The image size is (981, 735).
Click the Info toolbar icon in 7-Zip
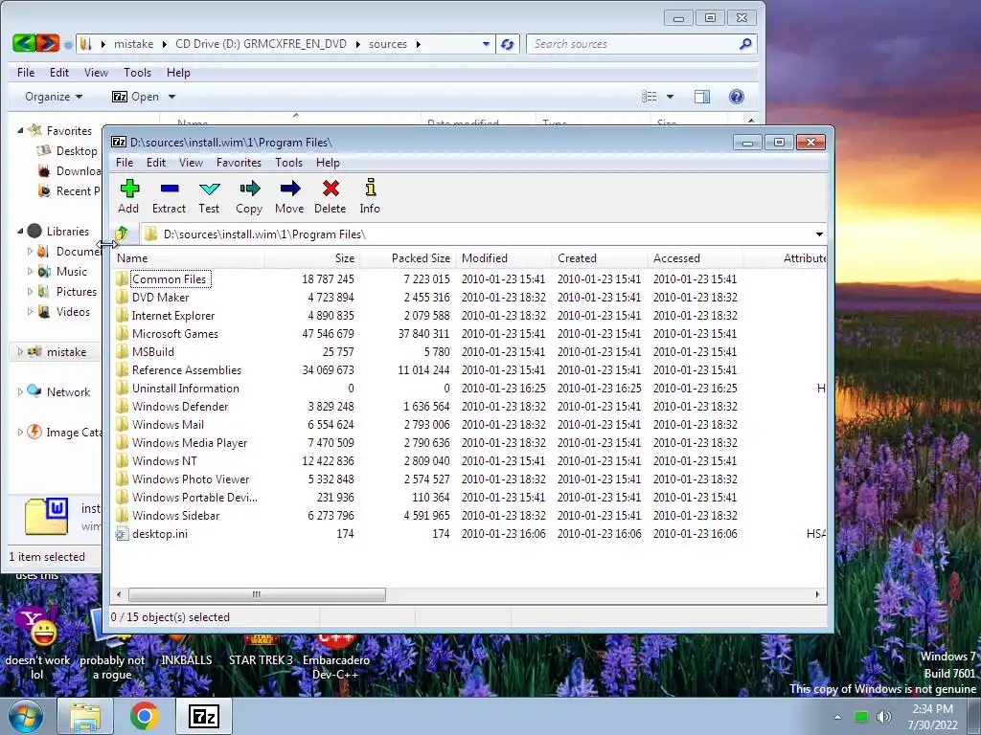pyautogui.click(x=371, y=188)
